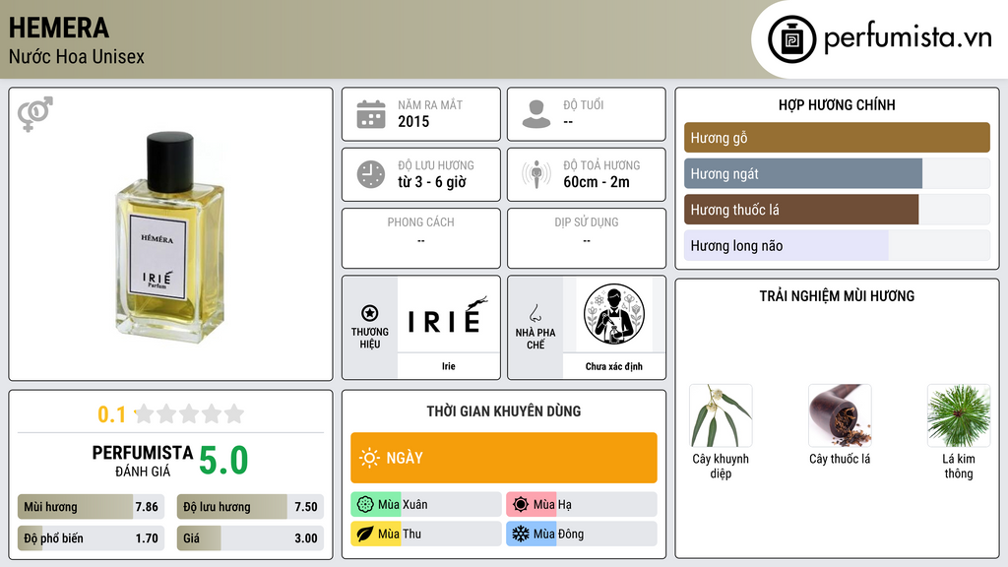This screenshot has width=1008, height=567.
Task: Open the Irie brand logo
Action: point(448,315)
